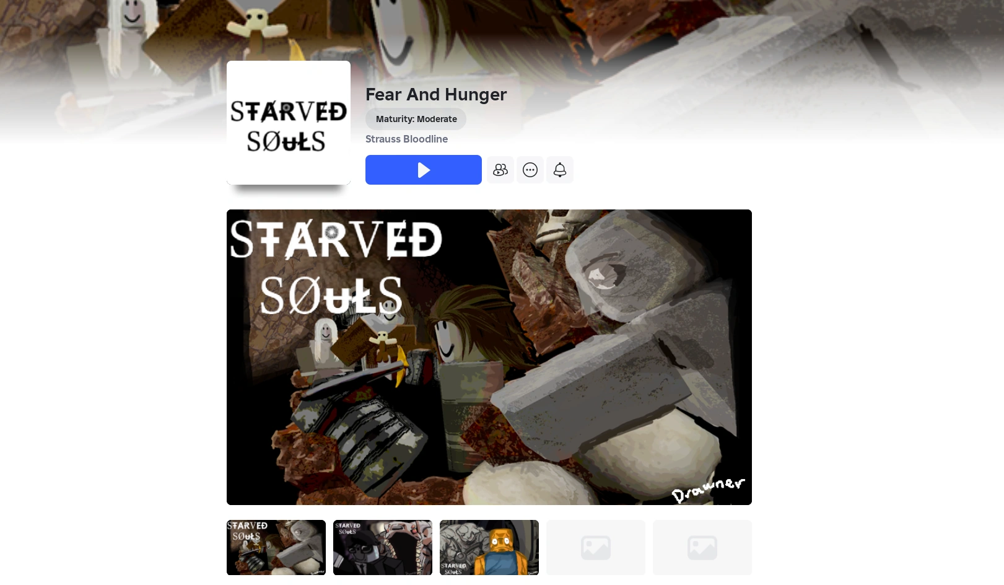Screen dimensions: 1004x585
Task: Click the white STARVED SOULS logo in the artwork
Action: pyautogui.click(x=336, y=267)
